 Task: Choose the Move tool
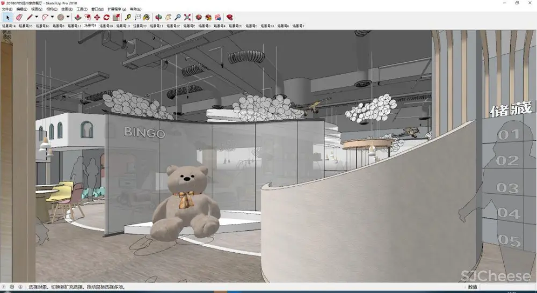(97, 17)
